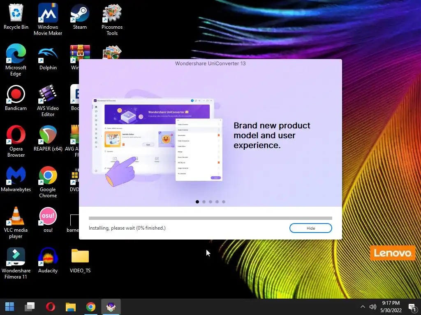421x315 pixels.
Task: Select the first slide indicator dot
Action: pos(197,202)
